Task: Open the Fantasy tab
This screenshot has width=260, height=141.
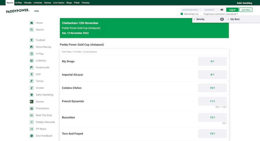Action: [86, 3]
